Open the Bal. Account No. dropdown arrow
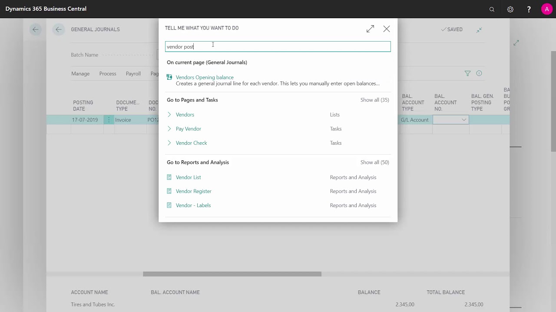This screenshot has height=312, width=556. [464, 120]
